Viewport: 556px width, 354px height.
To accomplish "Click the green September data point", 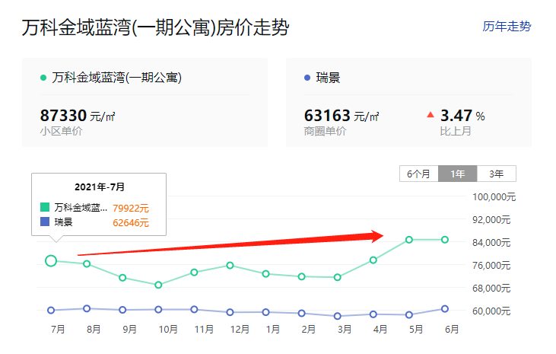I will click(x=122, y=278).
